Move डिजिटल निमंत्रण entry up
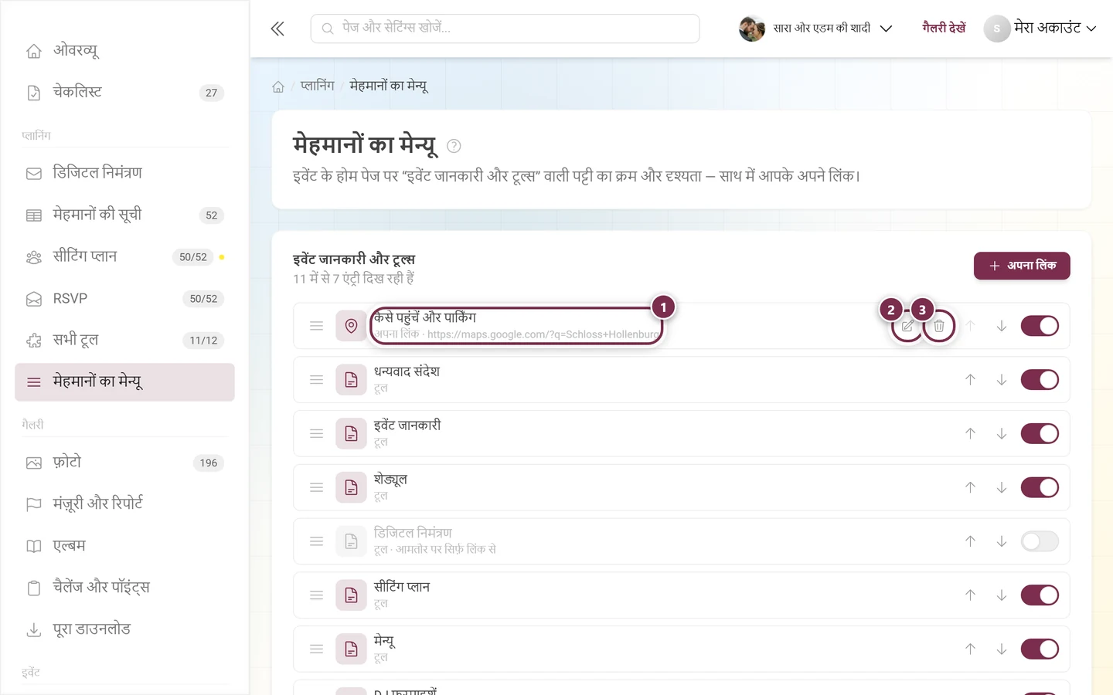The width and height of the screenshot is (1113, 695). (x=970, y=541)
